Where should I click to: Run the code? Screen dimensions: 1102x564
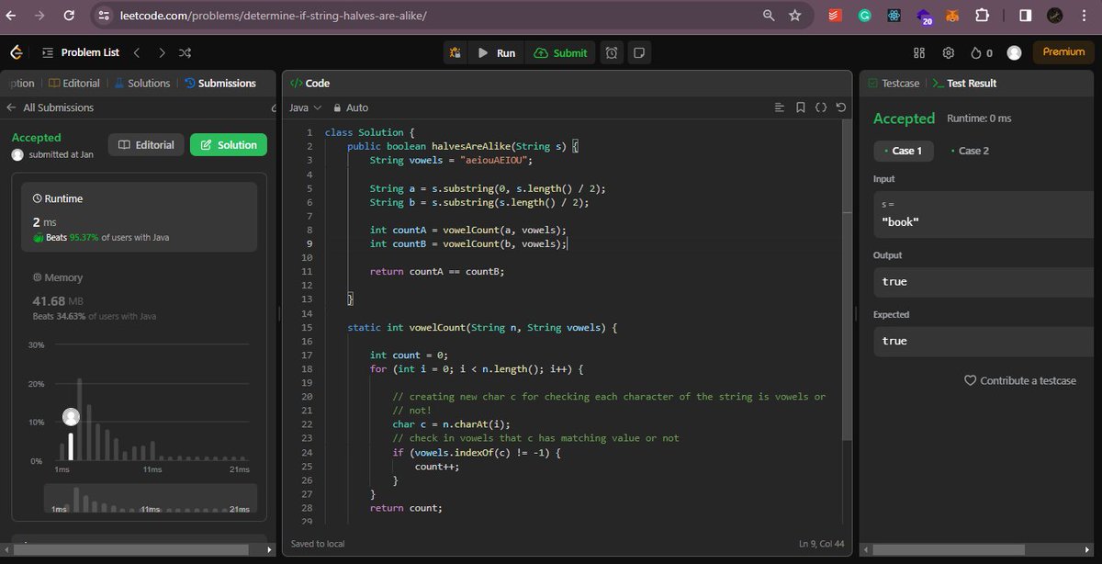click(496, 52)
